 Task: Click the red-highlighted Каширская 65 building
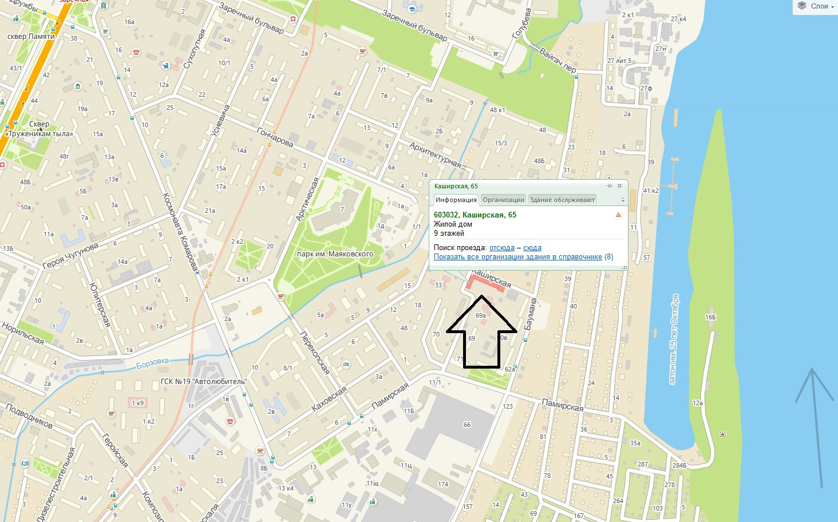tap(486, 283)
